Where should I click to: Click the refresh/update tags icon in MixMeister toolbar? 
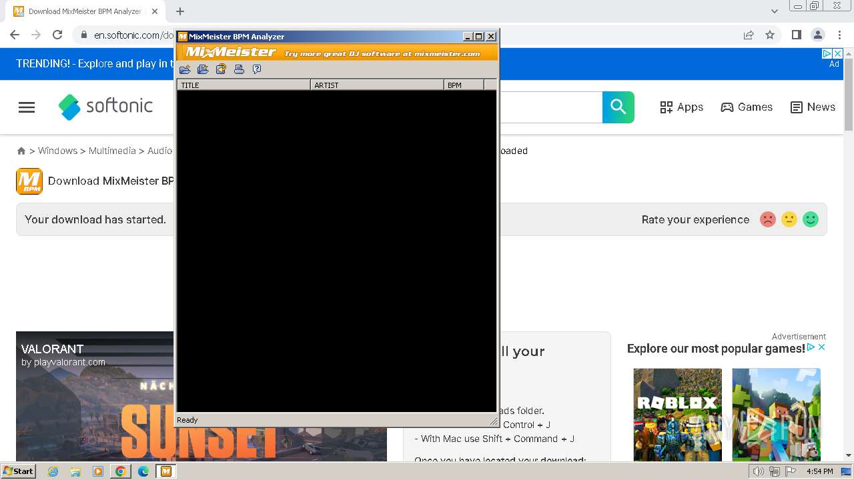[x=221, y=69]
